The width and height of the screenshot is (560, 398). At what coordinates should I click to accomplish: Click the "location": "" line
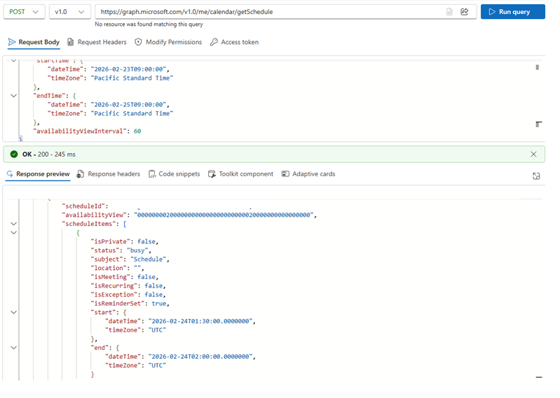117,268
